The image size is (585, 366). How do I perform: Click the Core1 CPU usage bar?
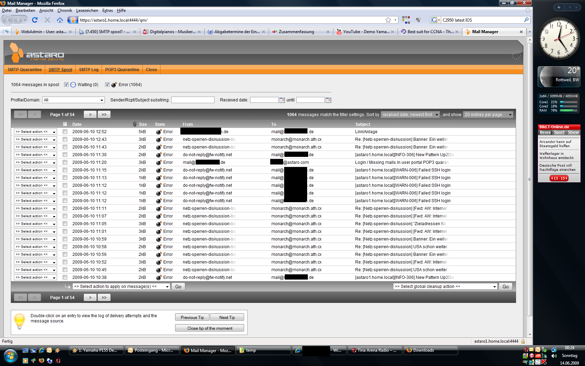(x=568, y=102)
